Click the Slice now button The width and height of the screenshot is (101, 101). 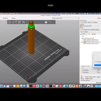click(x=98, y=83)
